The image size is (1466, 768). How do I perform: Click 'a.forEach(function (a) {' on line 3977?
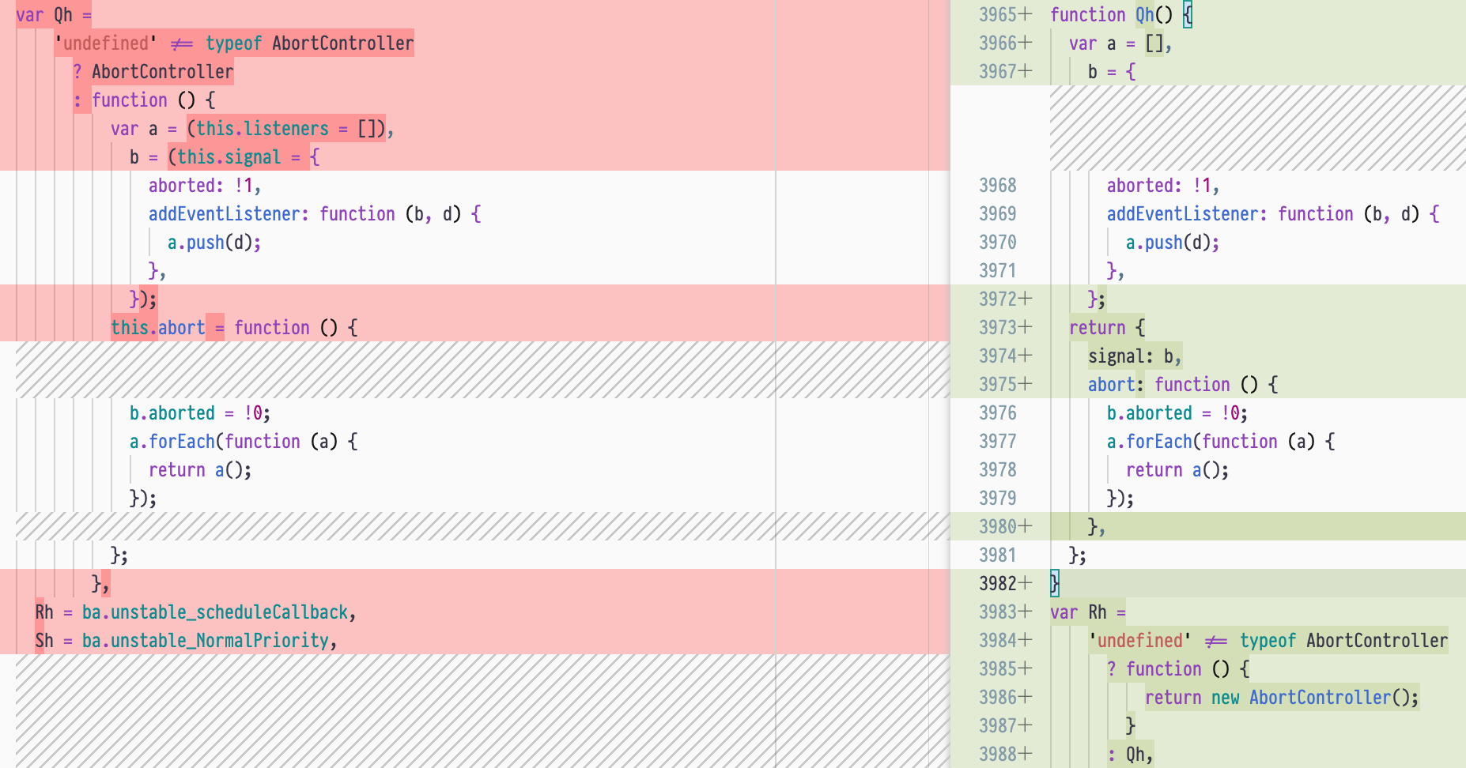[1221, 442]
